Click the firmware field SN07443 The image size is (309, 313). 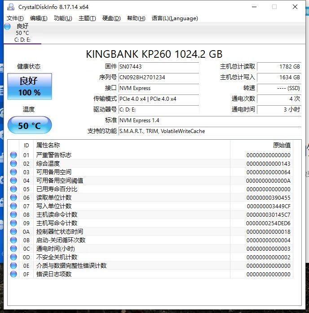point(159,66)
